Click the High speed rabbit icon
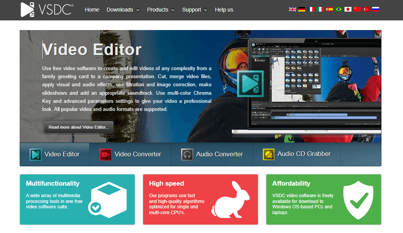403x233 pixels. (x=231, y=199)
